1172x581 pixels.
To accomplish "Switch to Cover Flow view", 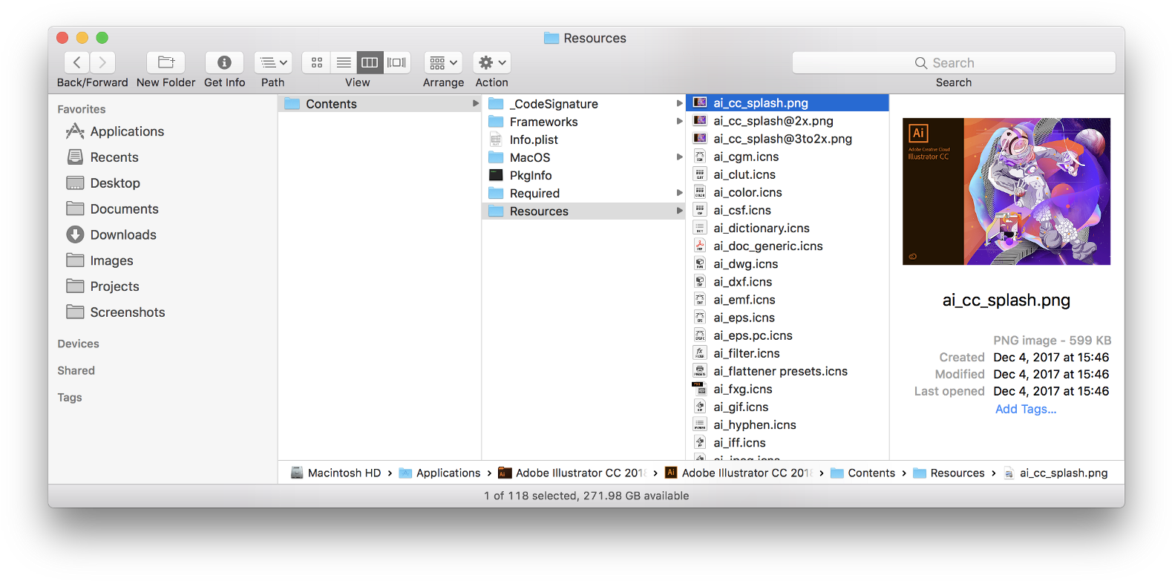I will [x=396, y=63].
